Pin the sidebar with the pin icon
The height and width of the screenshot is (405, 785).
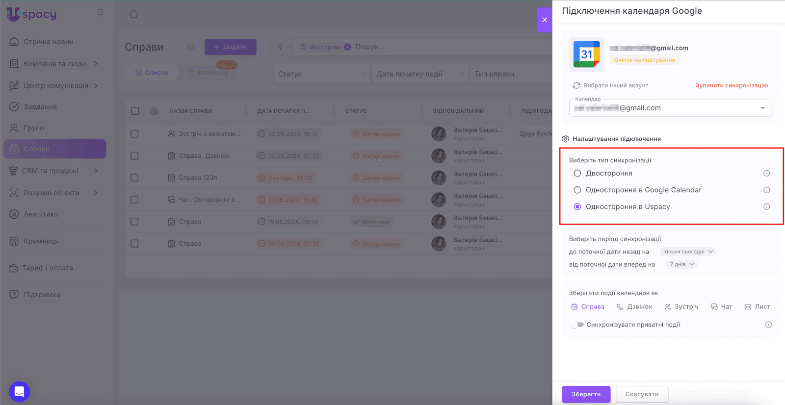(x=100, y=13)
